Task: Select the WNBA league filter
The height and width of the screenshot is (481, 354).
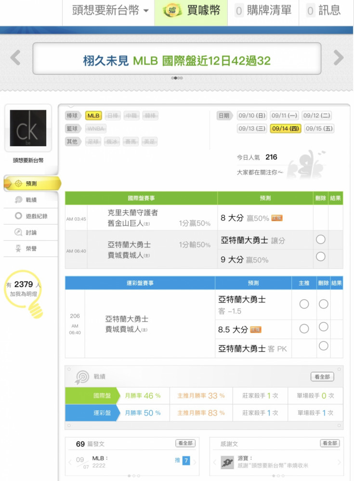Action: click(x=96, y=128)
